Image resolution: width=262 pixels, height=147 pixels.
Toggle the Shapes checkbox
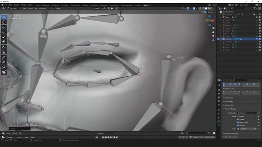238,119
